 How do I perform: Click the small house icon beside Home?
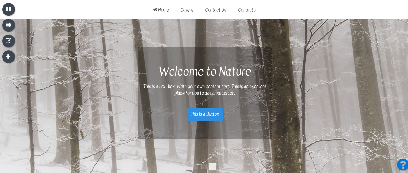[155, 10]
